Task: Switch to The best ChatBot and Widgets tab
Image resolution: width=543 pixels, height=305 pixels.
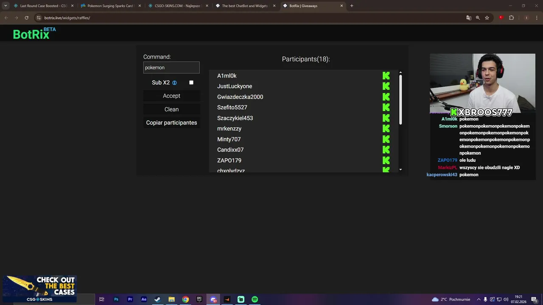Action: point(245,6)
